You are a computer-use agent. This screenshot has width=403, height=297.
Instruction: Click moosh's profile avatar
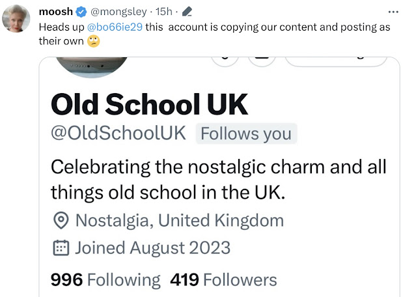click(18, 20)
